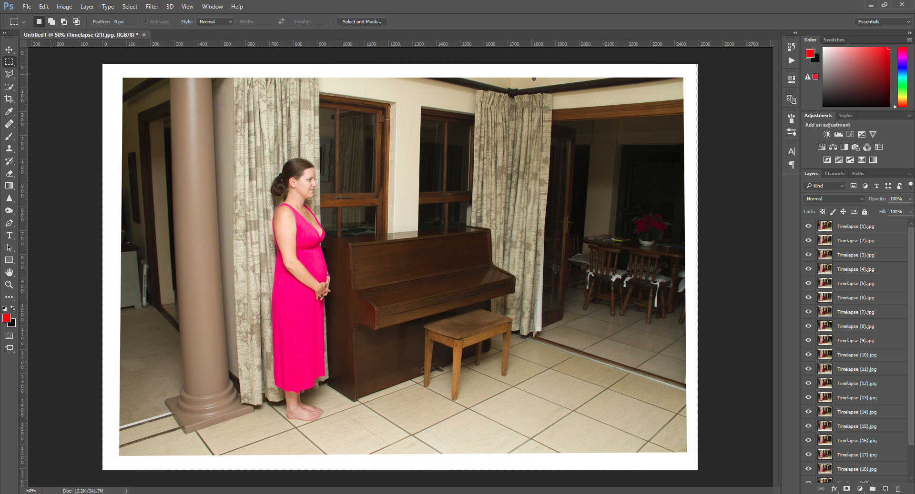Open the tool preset picker arrow
Viewport: 915px width, 494px height.
point(23,22)
